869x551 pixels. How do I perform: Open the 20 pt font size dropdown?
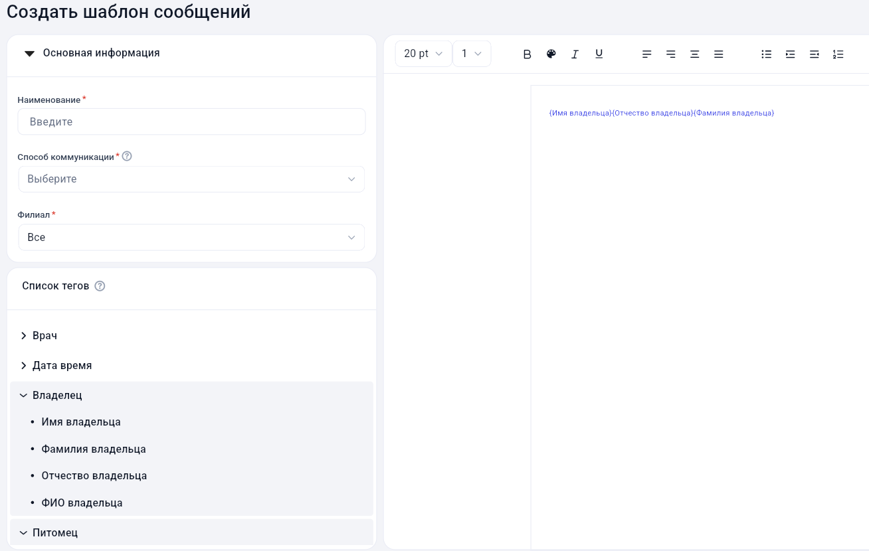pyautogui.click(x=423, y=54)
